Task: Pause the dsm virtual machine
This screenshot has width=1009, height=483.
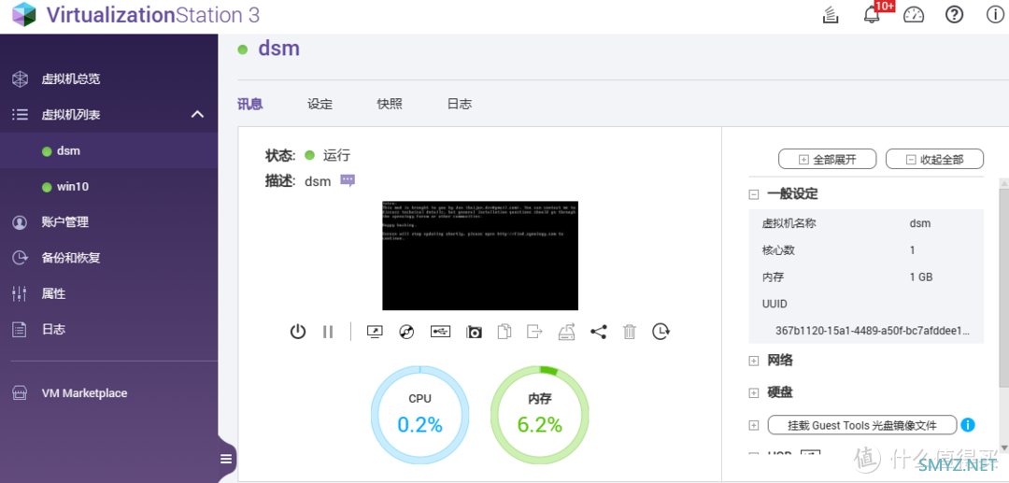Action: [328, 332]
